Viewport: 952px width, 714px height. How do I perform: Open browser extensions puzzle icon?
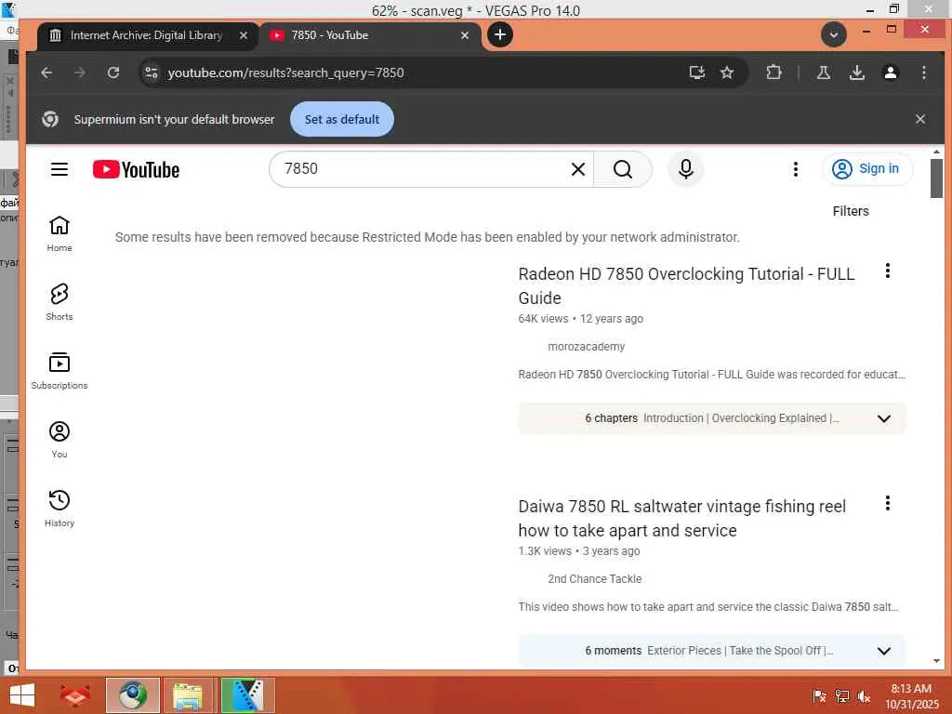[x=773, y=73]
